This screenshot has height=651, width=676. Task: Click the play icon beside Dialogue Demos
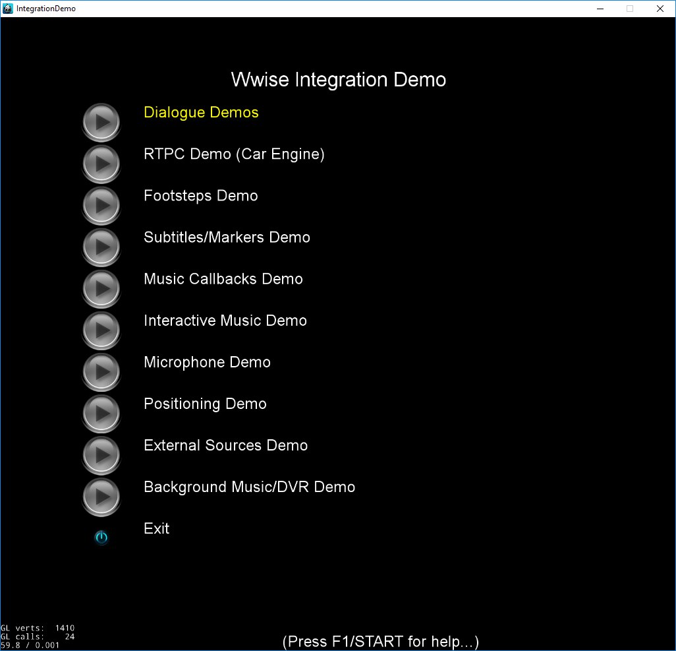[101, 121]
